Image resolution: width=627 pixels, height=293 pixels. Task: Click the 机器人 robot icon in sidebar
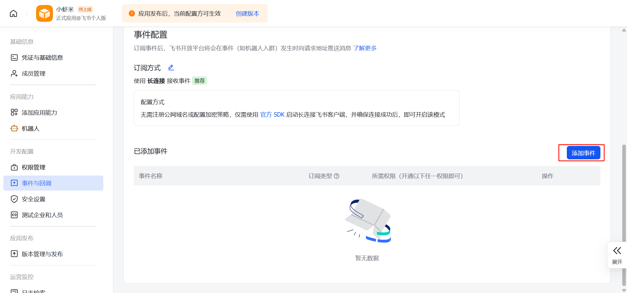(14, 128)
